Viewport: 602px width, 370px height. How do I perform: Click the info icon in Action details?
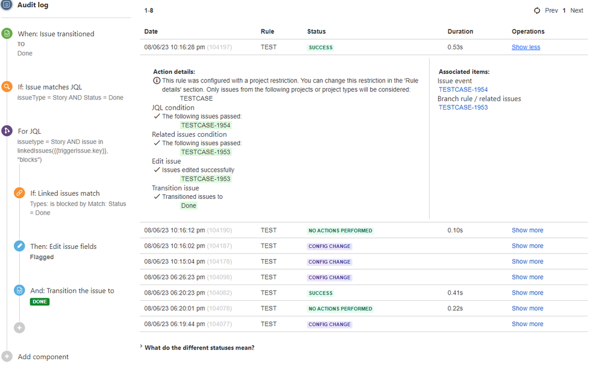(157, 81)
